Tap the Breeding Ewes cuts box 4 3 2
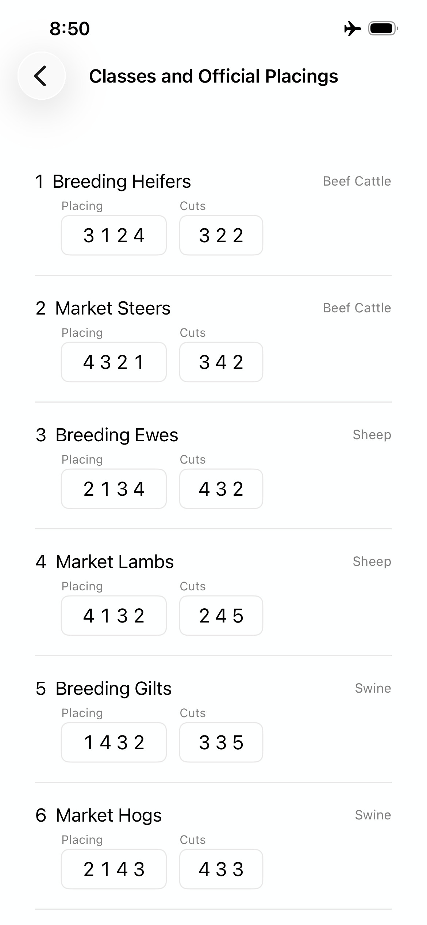The image size is (427, 925). pos(221,489)
